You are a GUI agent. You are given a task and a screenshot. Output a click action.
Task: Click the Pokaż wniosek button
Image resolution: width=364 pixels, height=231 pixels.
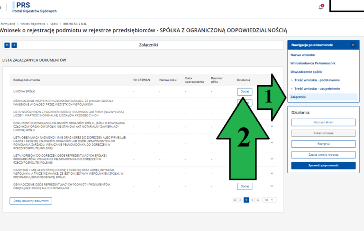point(323,133)
